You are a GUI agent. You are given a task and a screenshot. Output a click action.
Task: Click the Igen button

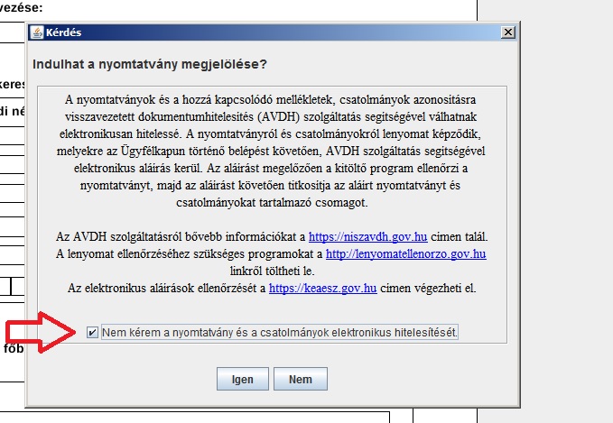(x=242, y=379)
